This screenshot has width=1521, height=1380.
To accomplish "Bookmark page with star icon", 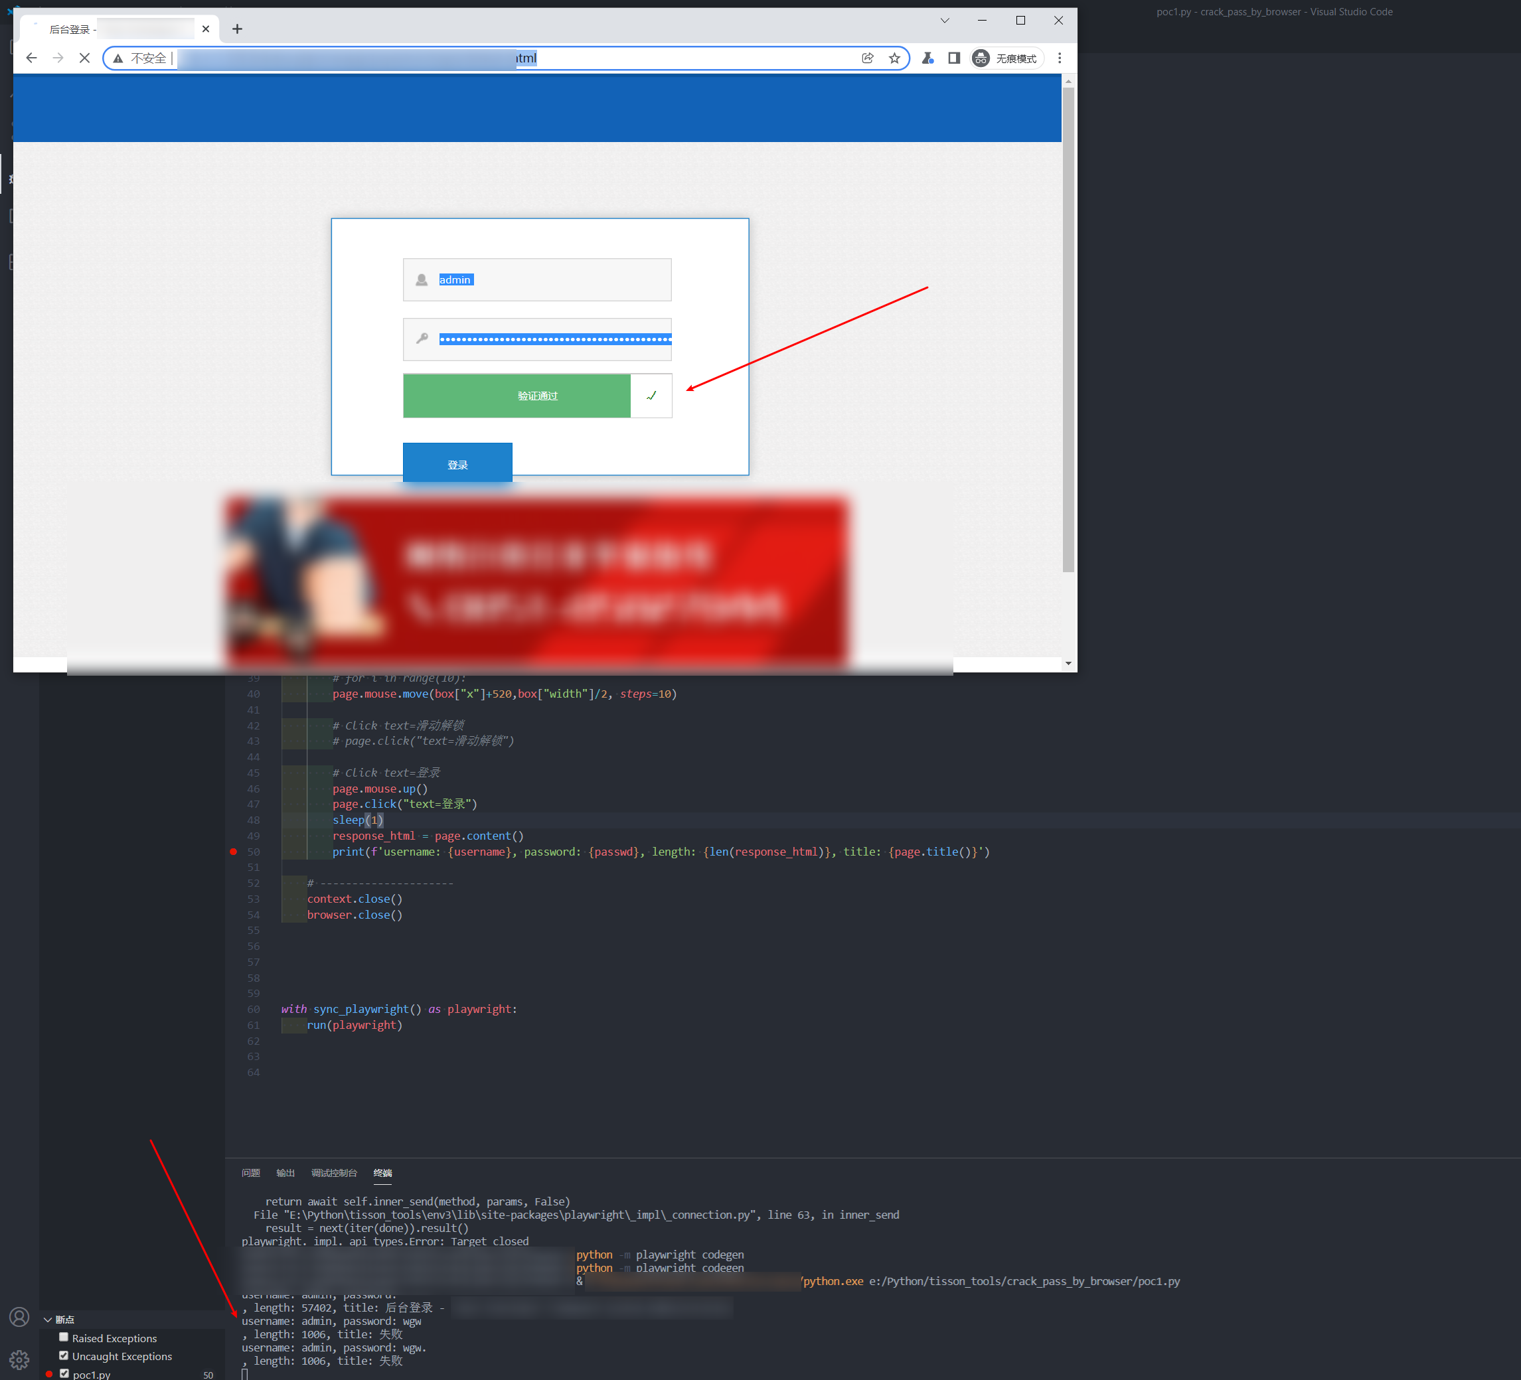I will click(894, 58).
